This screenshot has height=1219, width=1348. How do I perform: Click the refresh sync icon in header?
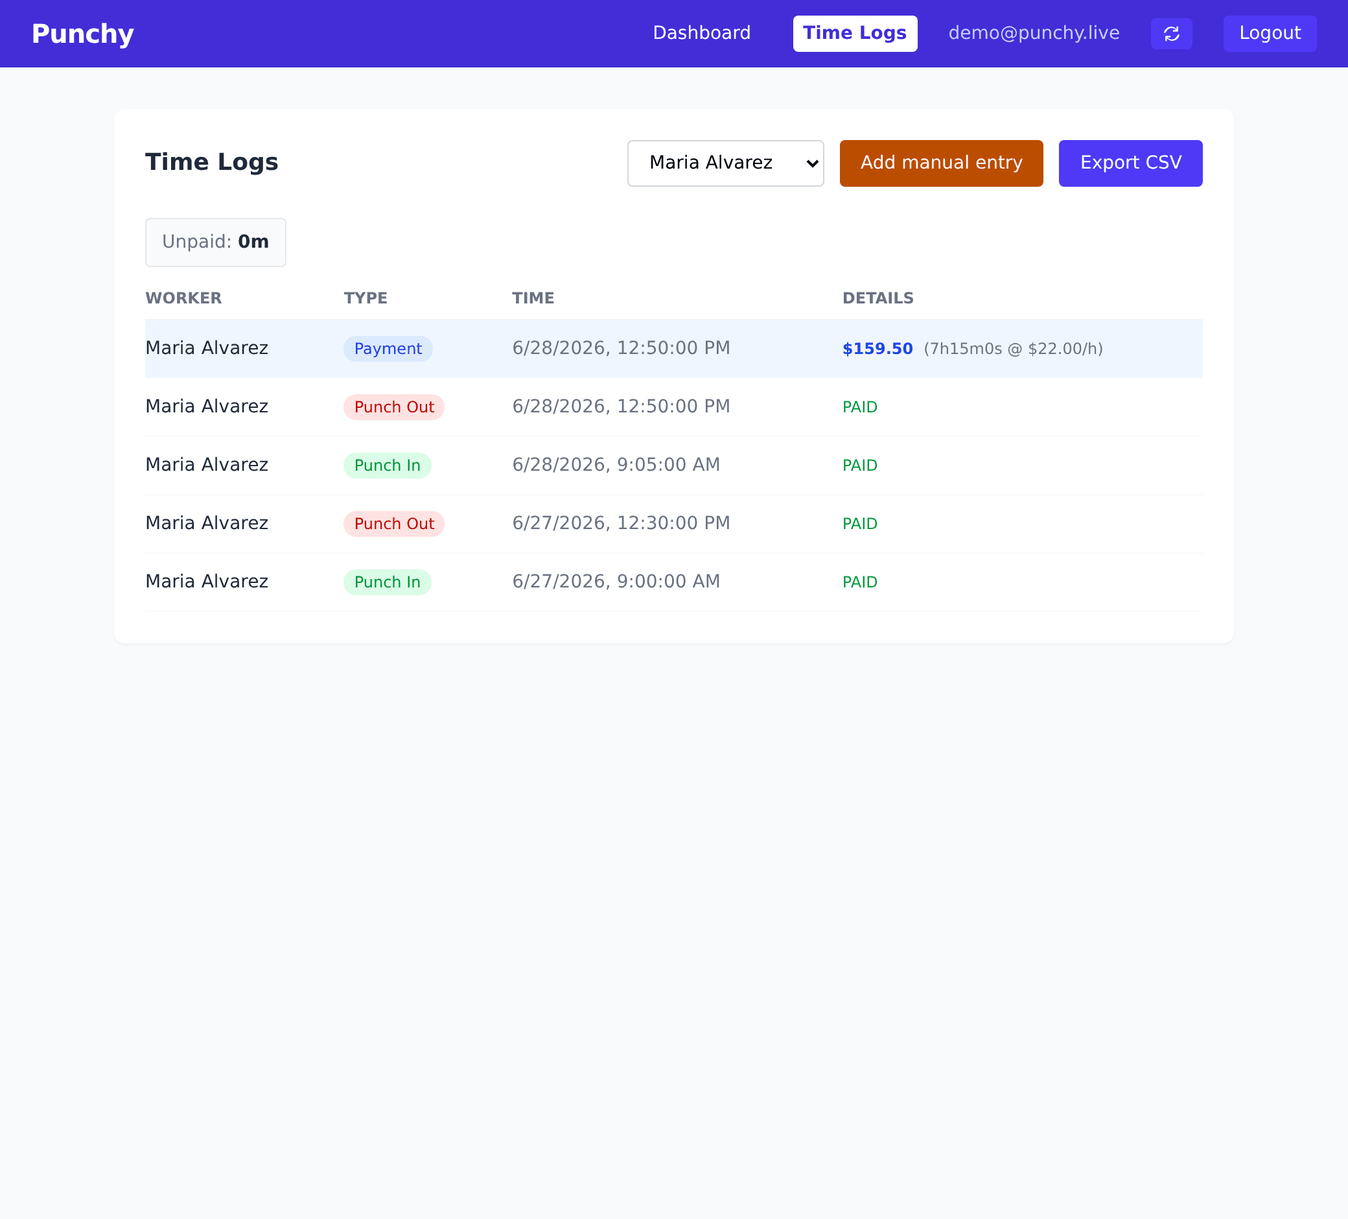1171,34
